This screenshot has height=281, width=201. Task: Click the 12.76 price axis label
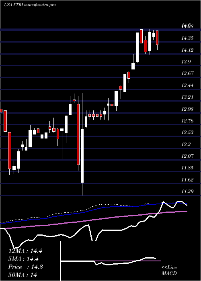click(x=187, y=121)
